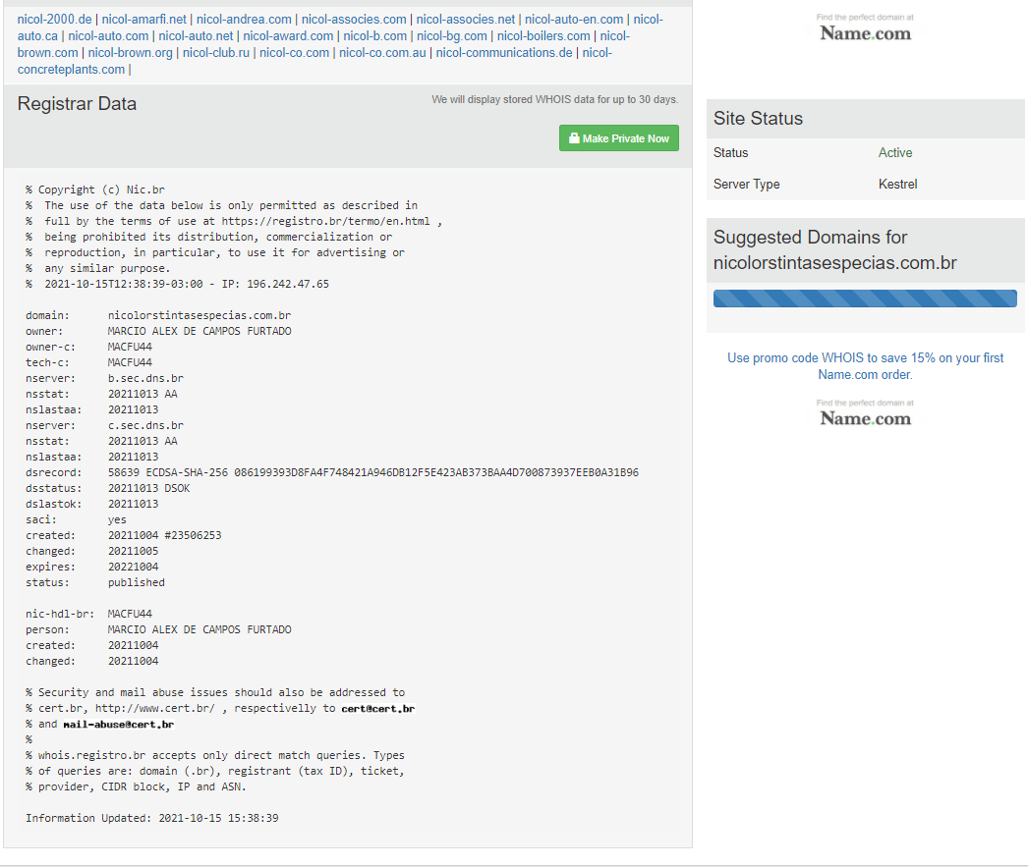This screenshot has height=867, width=1028.
Task: Open the nicol-brown.org link
Action: 130,52
